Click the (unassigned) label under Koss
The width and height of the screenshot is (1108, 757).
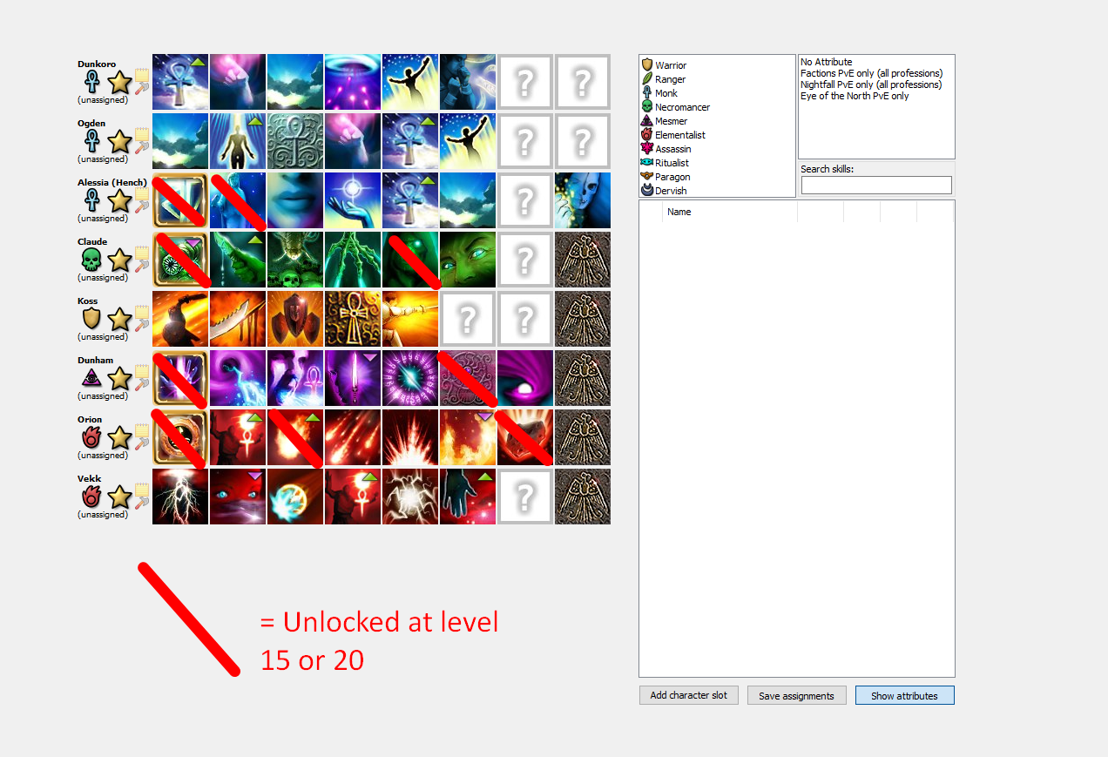(x=103, y=337)
